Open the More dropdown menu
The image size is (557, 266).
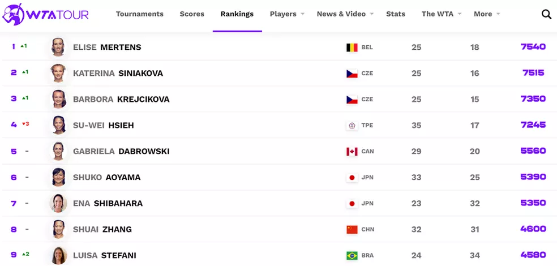pyautogui.click(x=487, y=14)
